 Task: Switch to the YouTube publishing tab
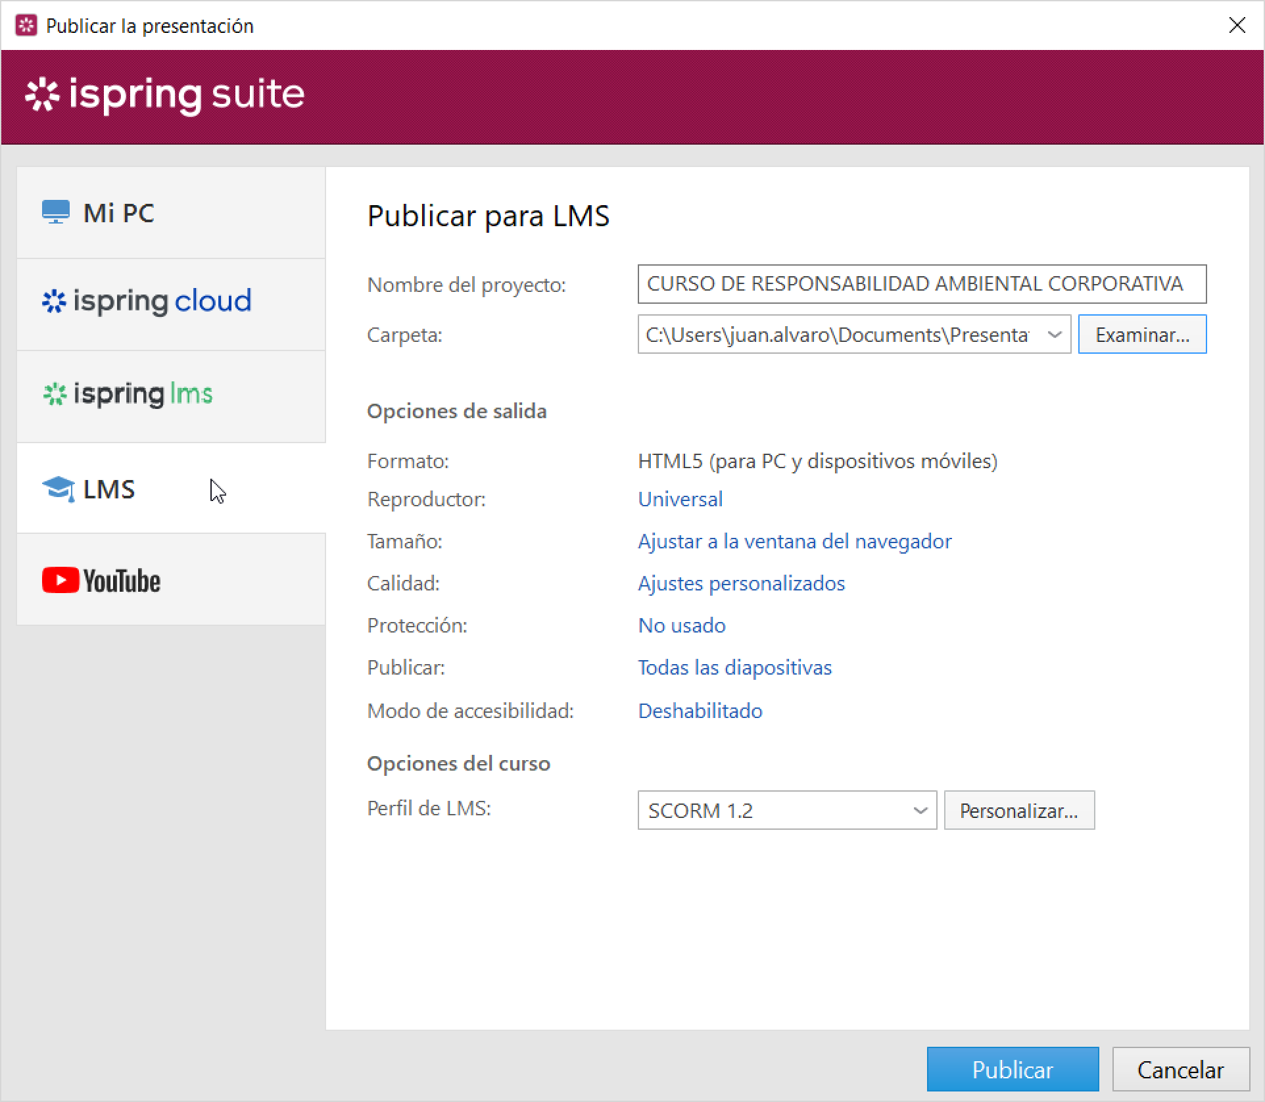[x=171, y=581]
